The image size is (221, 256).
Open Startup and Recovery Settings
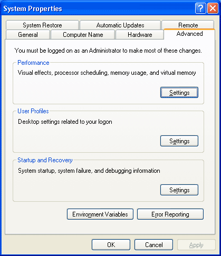[x=179, y=190]
